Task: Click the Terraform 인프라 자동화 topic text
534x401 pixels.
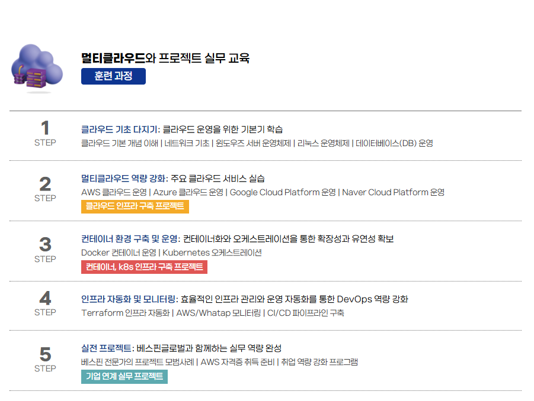Action: (x=125, y=313)
